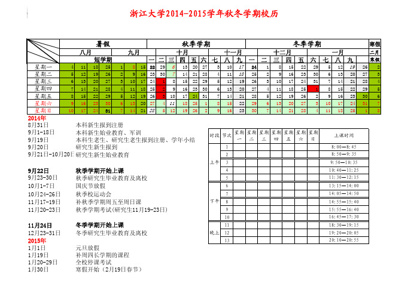Click the 时段 timetable header
Screen dimensions: 420x296
coord(214,135)
